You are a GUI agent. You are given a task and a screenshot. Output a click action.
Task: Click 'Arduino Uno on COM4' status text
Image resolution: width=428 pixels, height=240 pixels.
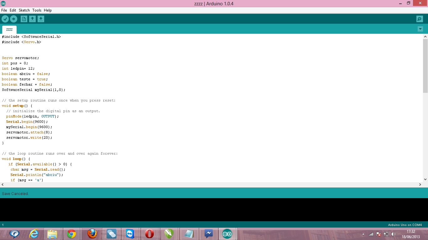(x=405, y=225)
